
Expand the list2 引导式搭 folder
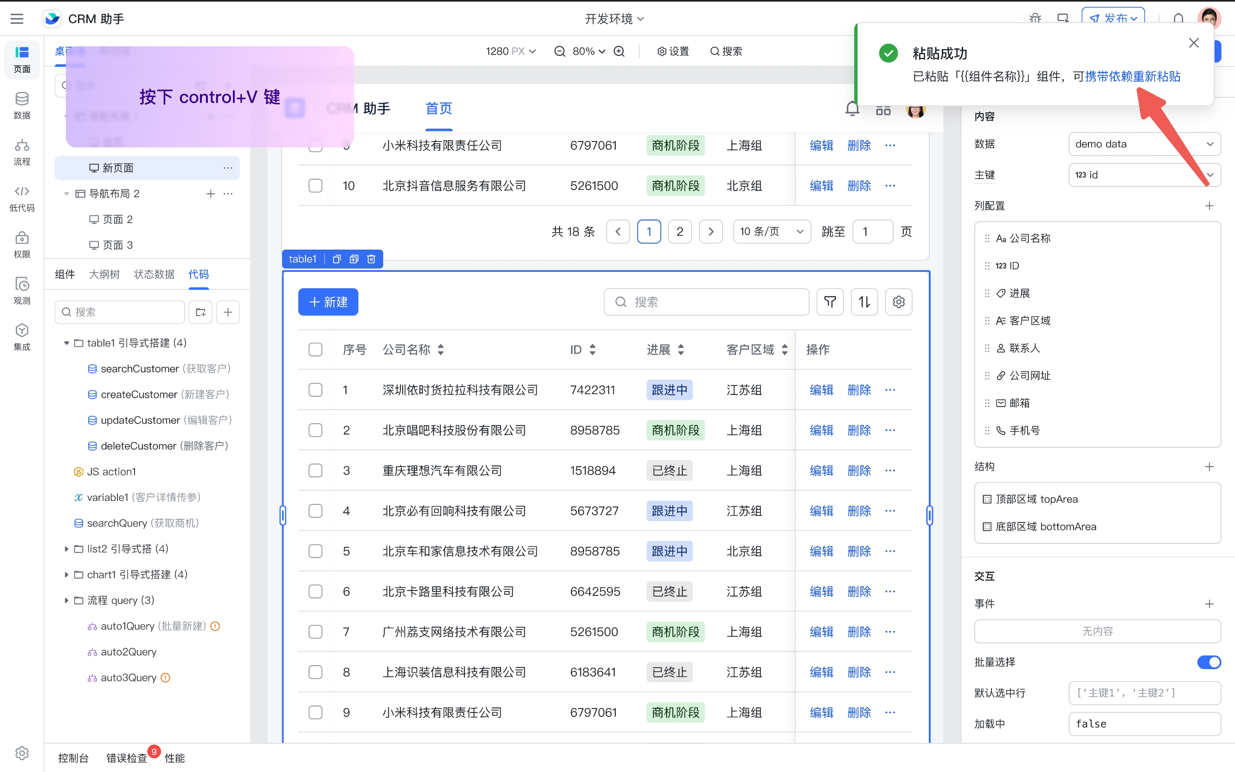pos(66,549)
